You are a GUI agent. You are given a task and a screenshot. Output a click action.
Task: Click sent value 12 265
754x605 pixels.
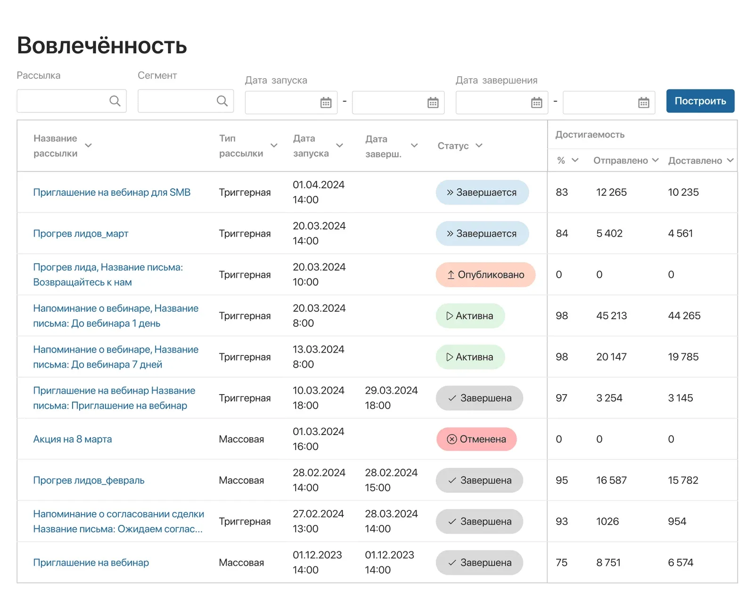point(611,192)
